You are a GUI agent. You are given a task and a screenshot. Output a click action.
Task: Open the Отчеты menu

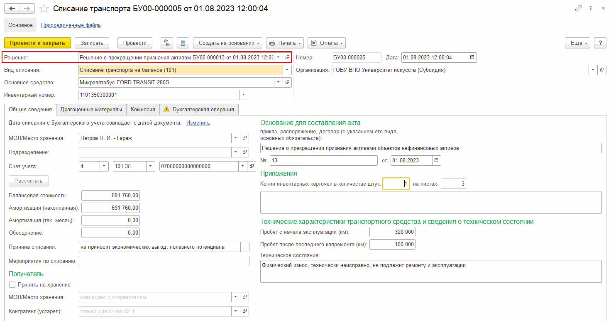(x=327, y=43)
